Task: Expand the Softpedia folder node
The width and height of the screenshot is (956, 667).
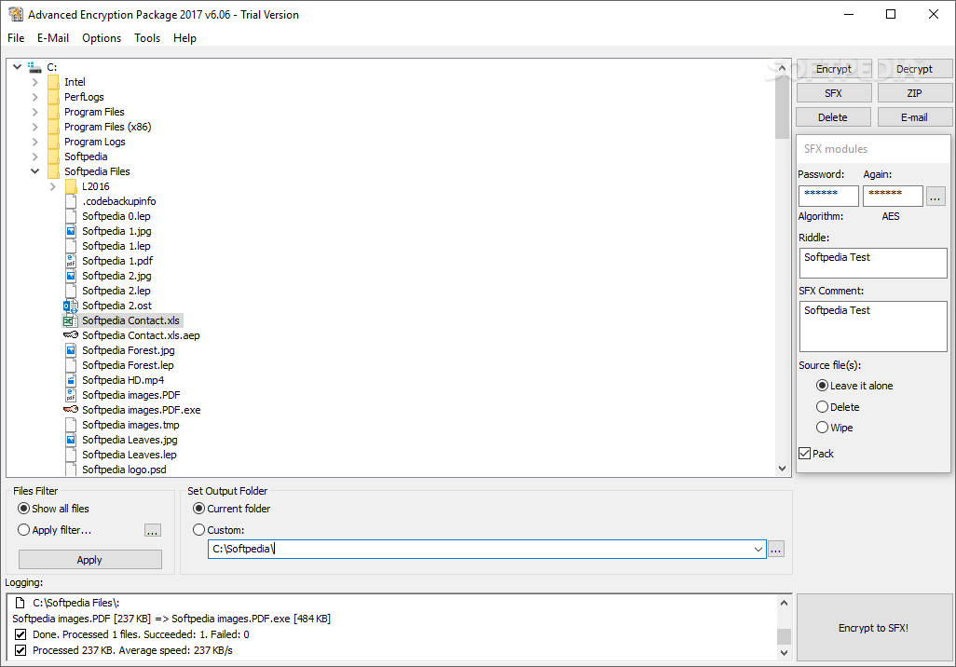Action: pyautogui.click(x=34, y=157)
